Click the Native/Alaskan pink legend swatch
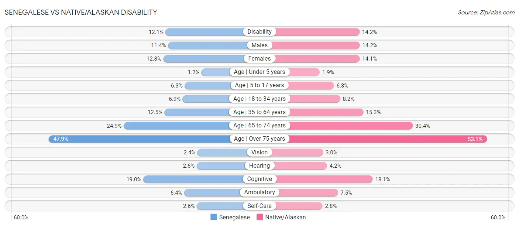Viewport: 519px width, 226px height. (259, 217)
